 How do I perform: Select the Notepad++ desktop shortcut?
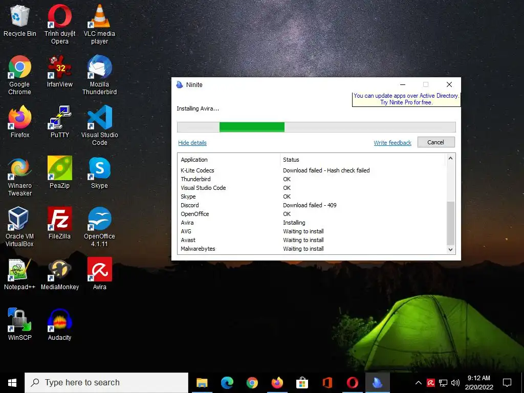[x=20, y=274]
